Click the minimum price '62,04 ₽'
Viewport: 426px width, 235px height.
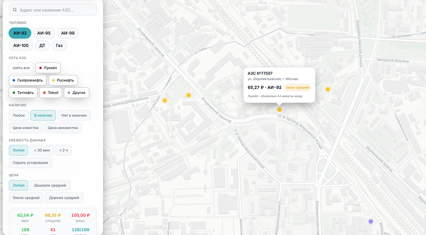tap(25, 215)
